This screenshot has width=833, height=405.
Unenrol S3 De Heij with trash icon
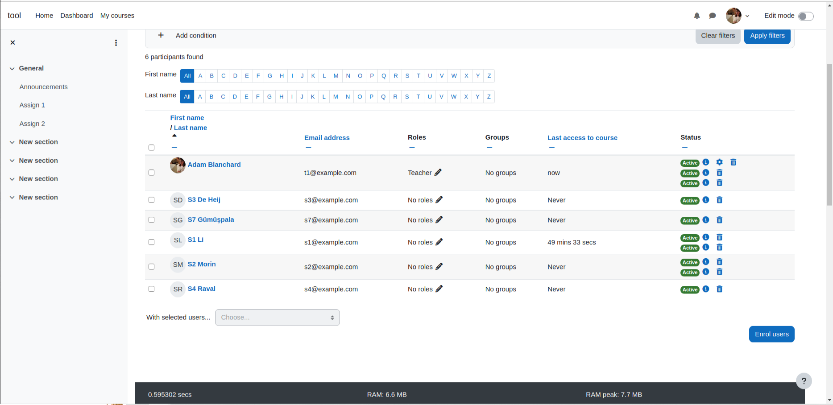[x=720, y=200]
